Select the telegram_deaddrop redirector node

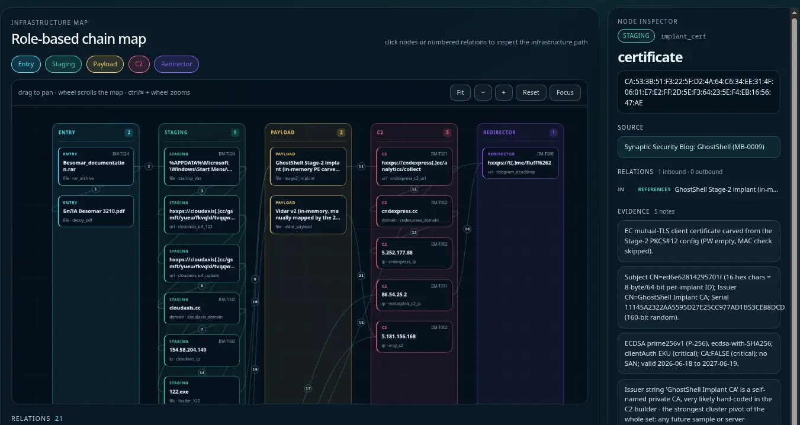(x=521, y=163)
